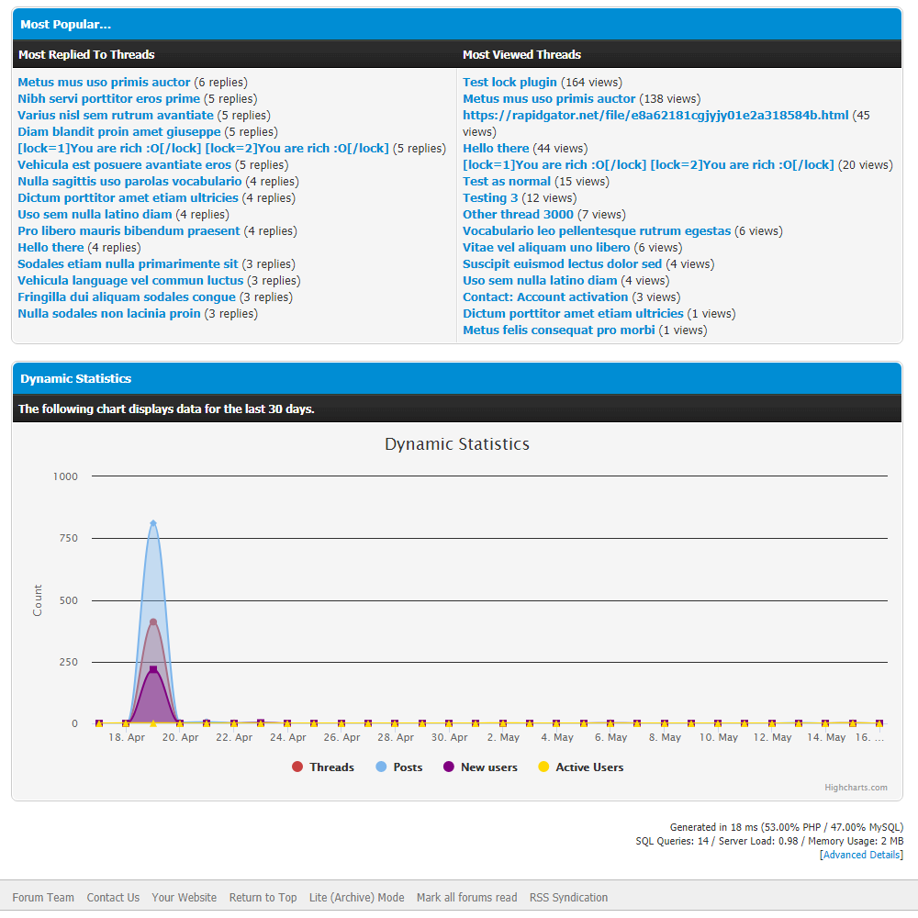The height and width of the screenshot is (918, 918).
Task: Open the rapidgator.net file link thread
Action: [x=655, y=116]
